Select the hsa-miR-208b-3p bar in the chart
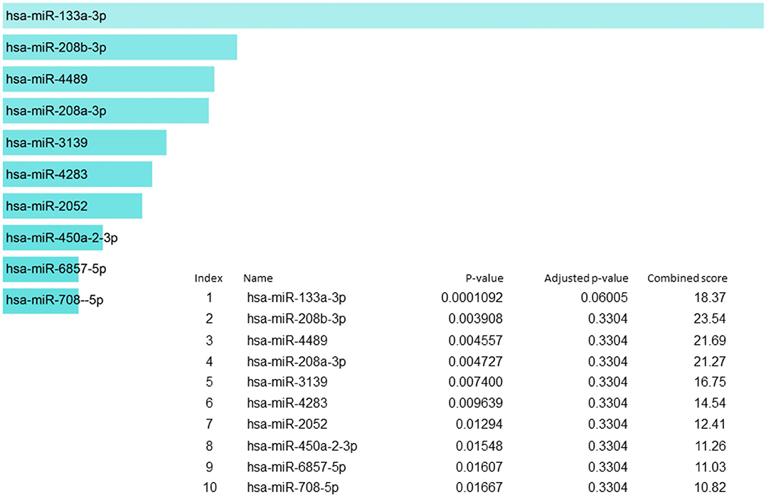 (120, 47)
